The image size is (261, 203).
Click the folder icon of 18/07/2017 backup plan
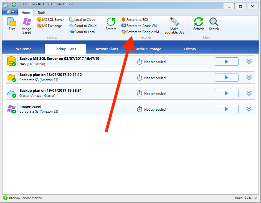[x=12, y=78]
